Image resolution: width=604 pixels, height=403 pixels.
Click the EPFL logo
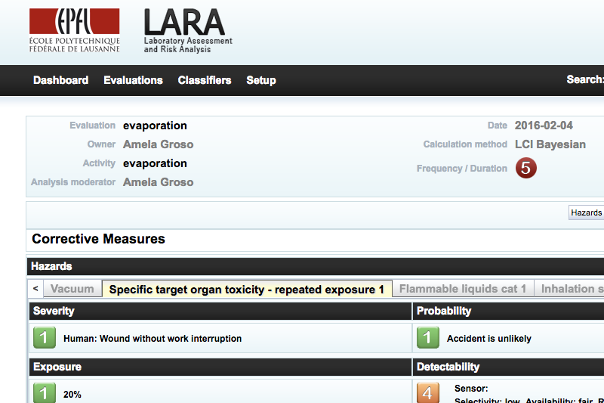[x=74, y=30]
